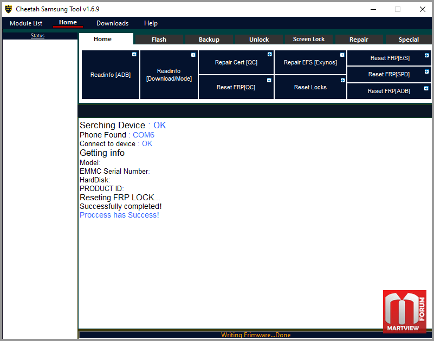Switch to the Special tab

tap(409, 40)
